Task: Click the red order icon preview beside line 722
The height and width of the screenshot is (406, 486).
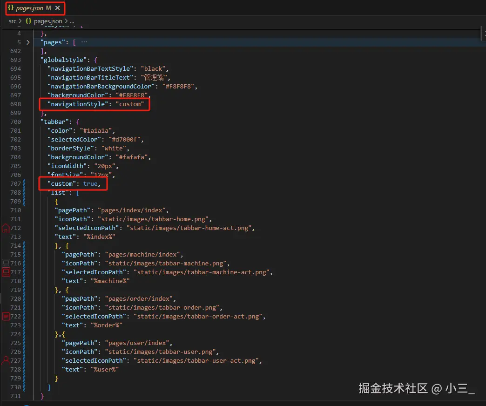Action: [x=6, y=317]
